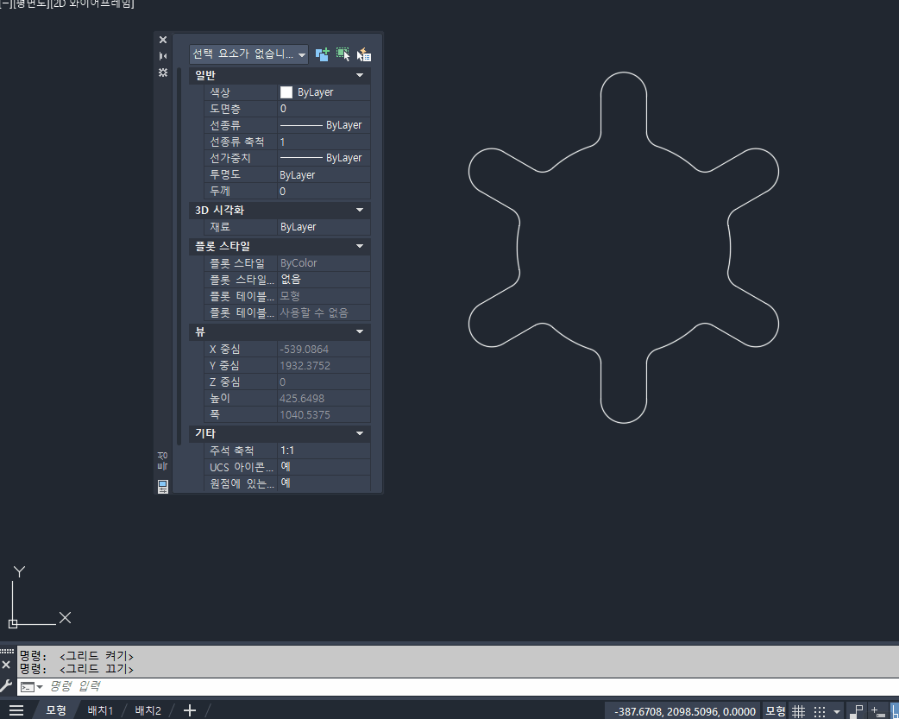Toggle snap mode in the status bar

[x=820, y=711]
